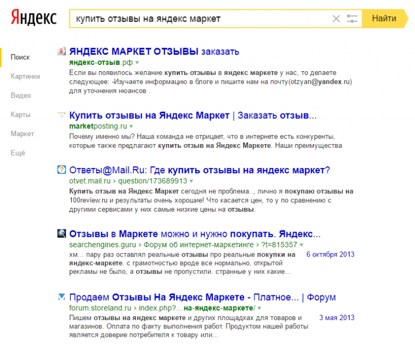The height and width of the screenshot is (352, 415).
Task: Open result Купить отзывы на Яндекс Маркет
Action: [x=193, y=116]
